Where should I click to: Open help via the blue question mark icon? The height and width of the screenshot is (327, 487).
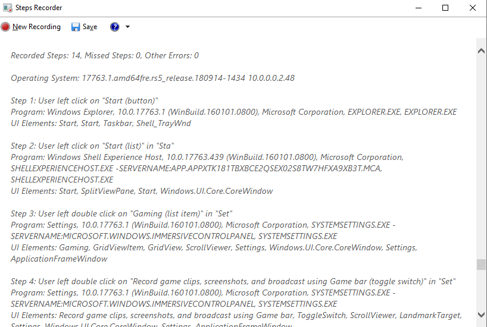pyautogui.click(x=115, y=27)
